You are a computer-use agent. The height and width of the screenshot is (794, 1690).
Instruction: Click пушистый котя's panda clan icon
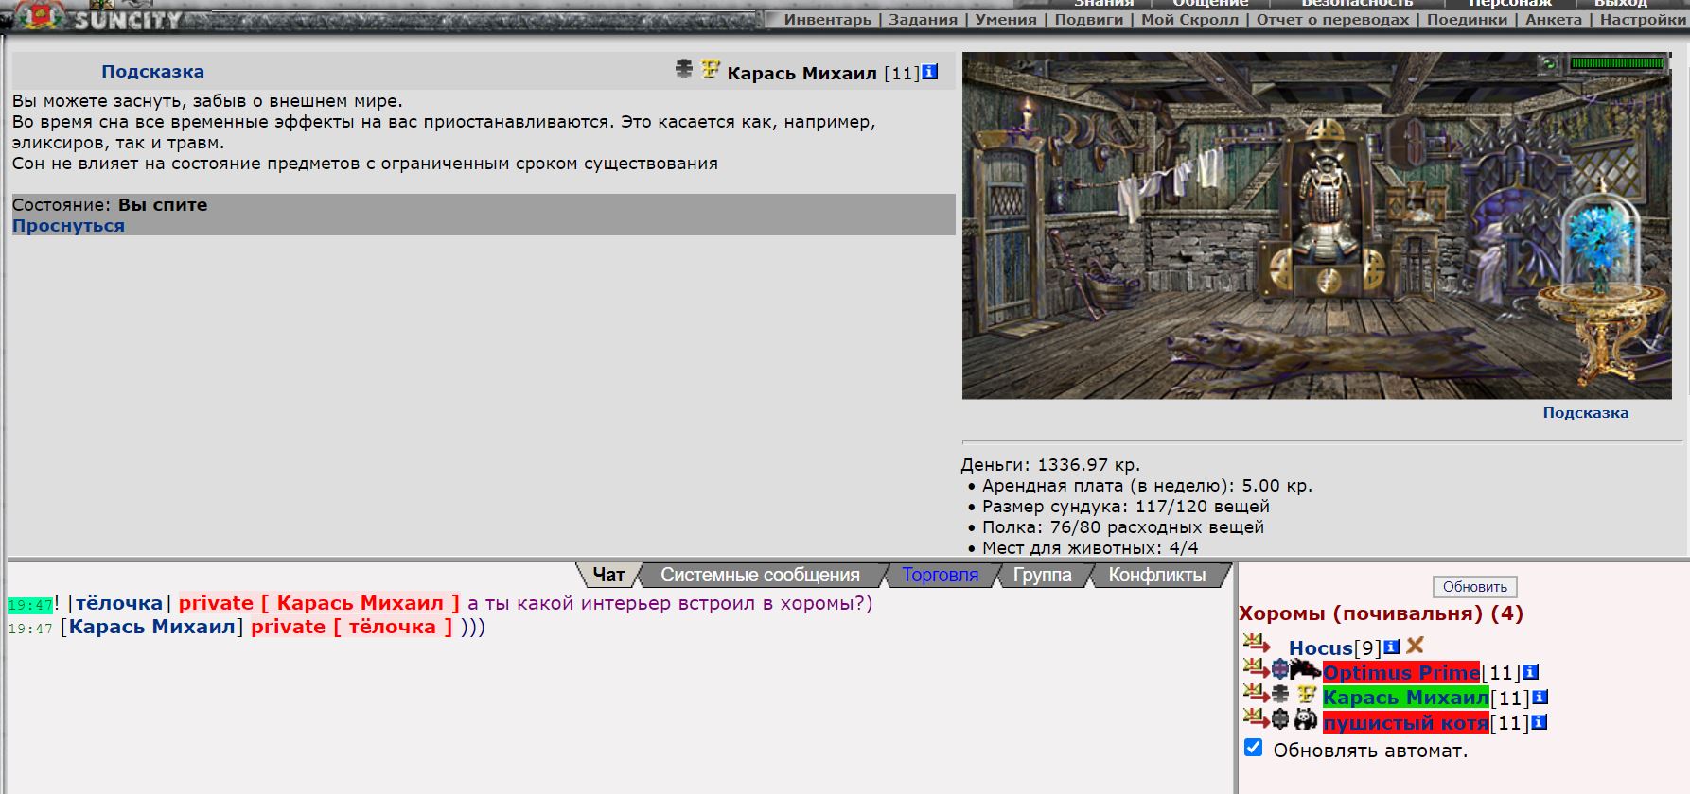[1306, 719]
